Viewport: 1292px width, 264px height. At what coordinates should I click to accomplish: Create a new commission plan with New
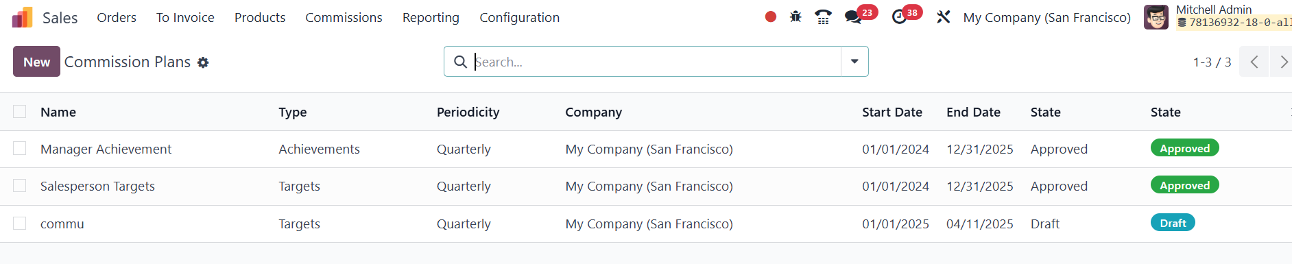click(36, 62)
